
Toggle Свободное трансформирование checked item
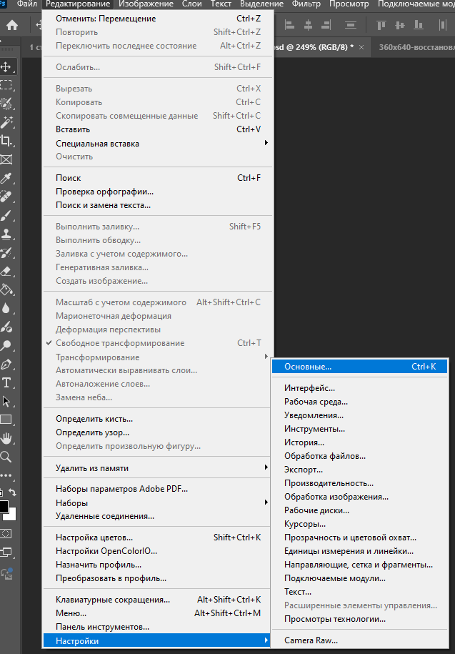(158, 343)
